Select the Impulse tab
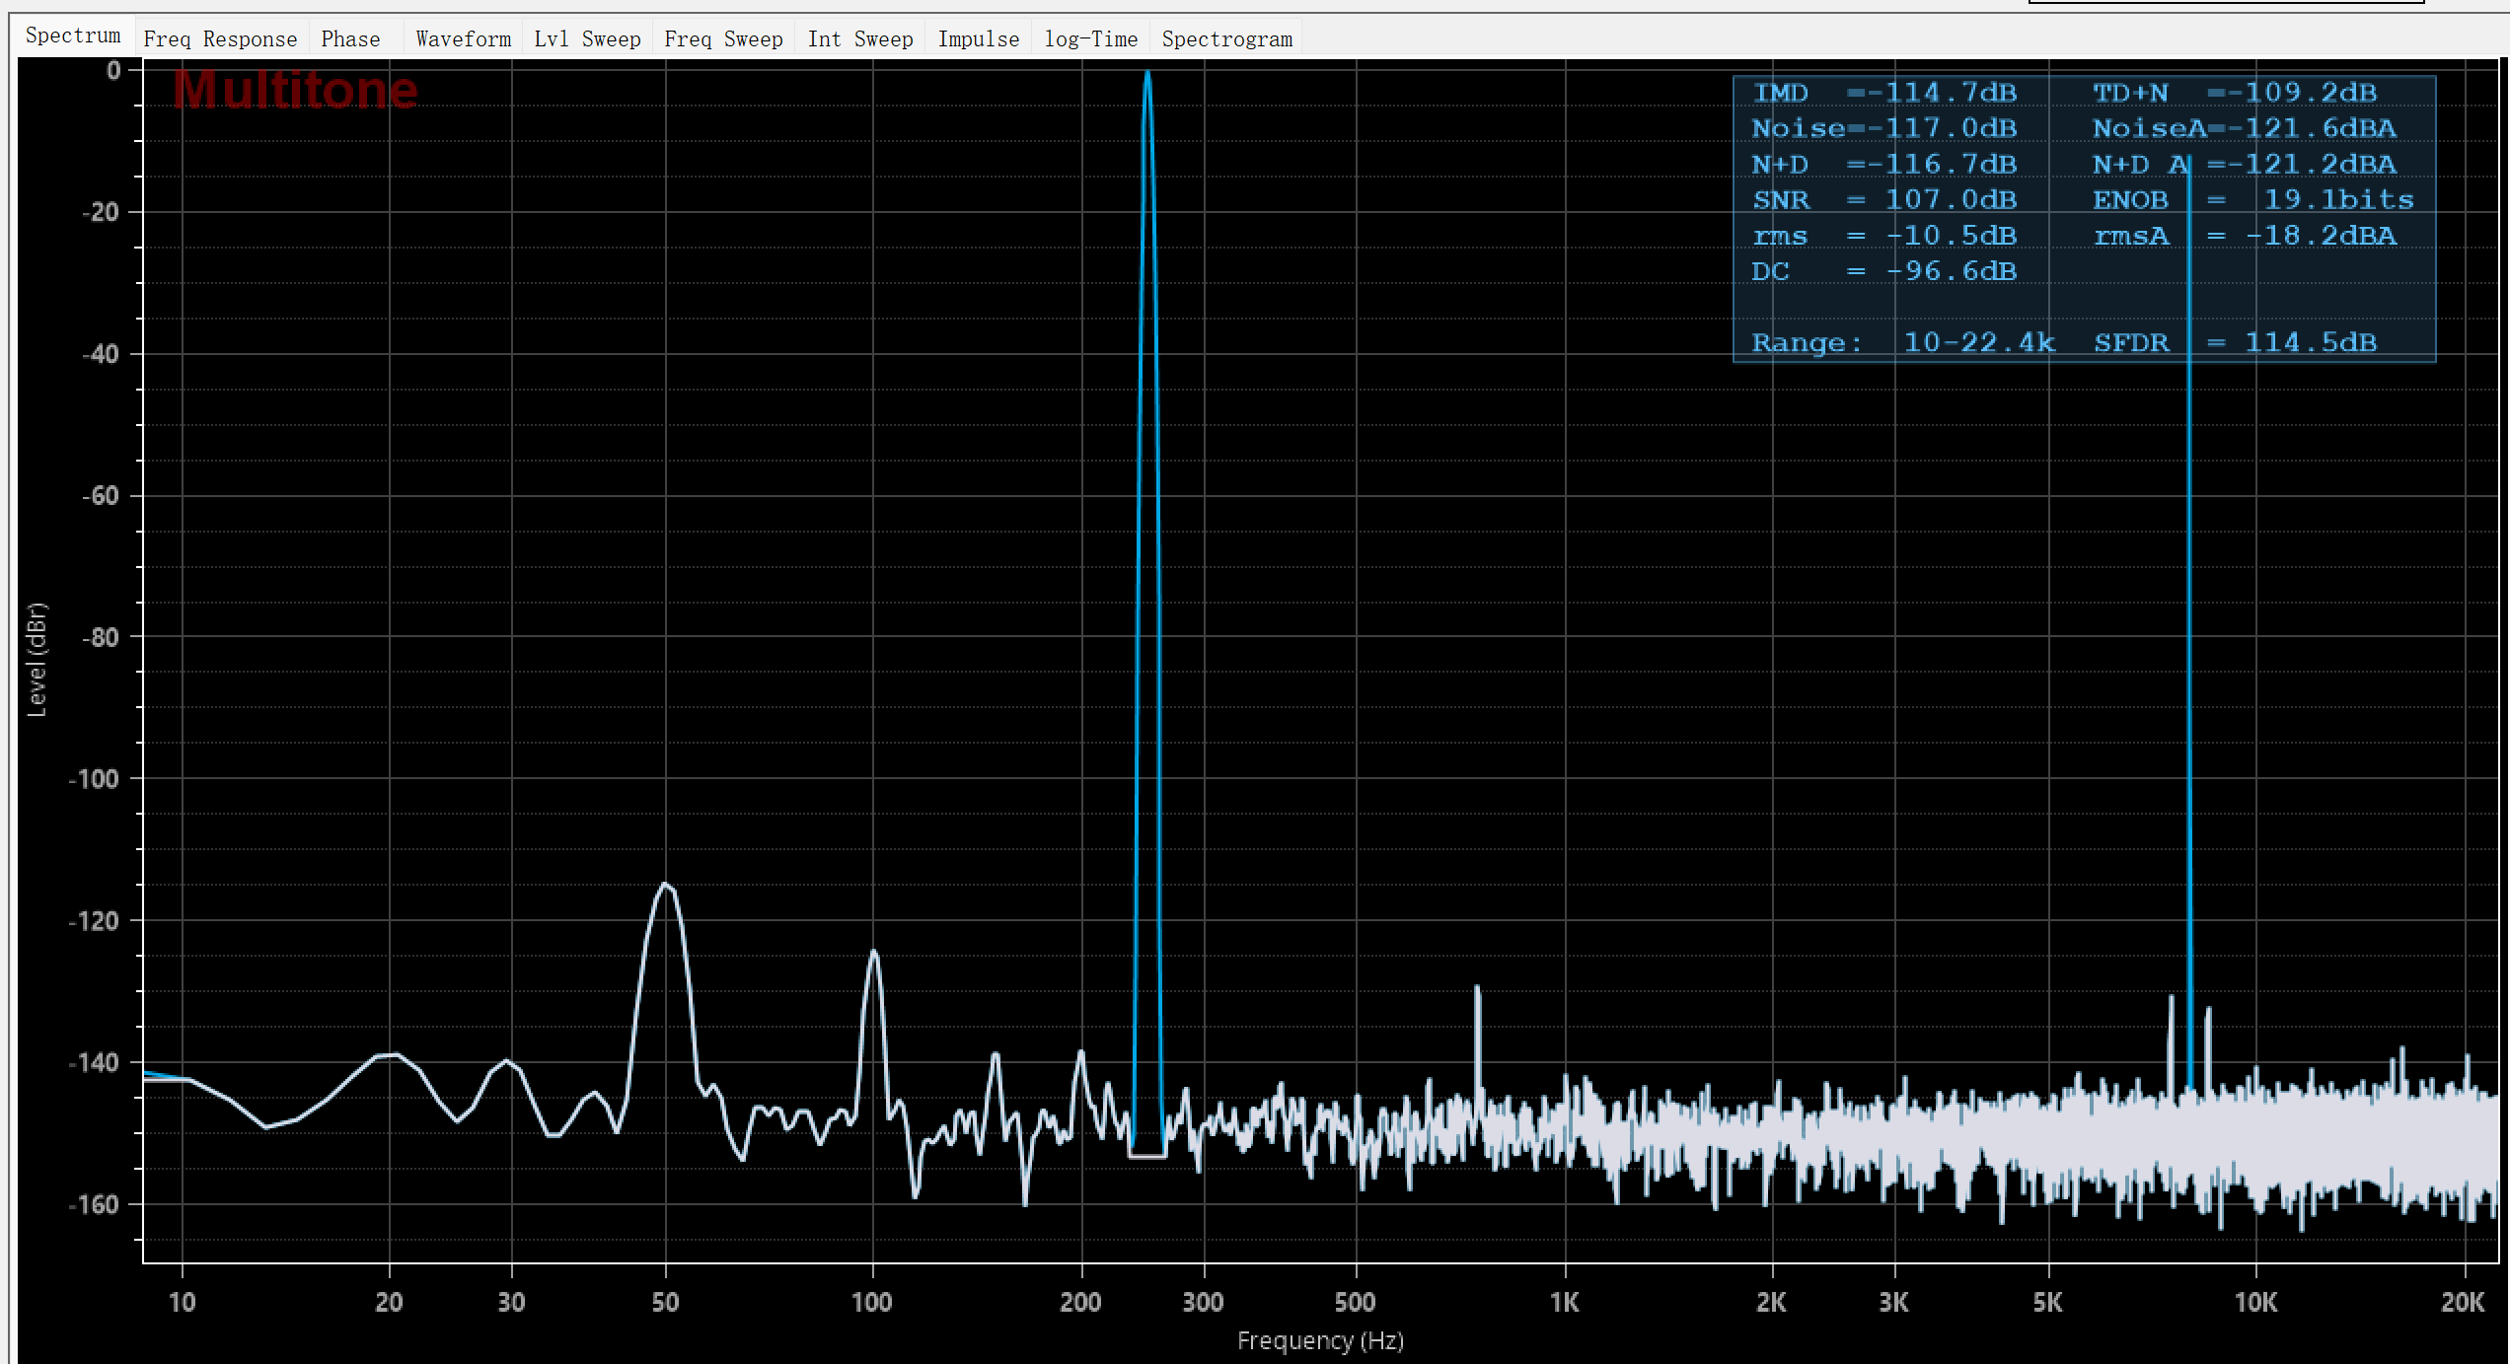Viewport: 2510px width, 1364px height. click(x=978, y=38)
